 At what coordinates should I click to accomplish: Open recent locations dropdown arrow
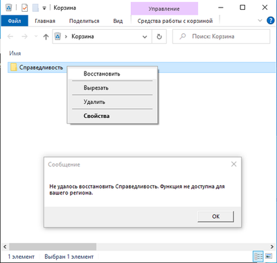click(36, 36)
